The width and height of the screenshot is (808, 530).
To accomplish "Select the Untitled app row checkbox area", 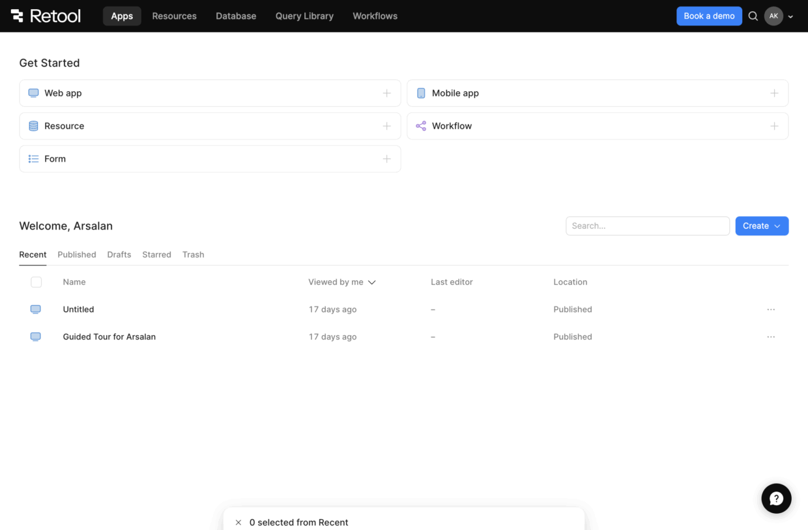I will [x=36, y=309].
